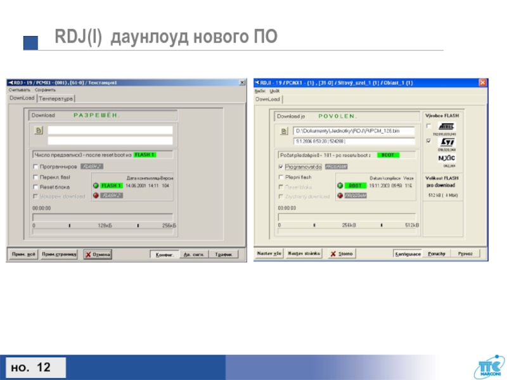
Task: Click green FLASH 1 label in boot line
Action: [145, 155]
